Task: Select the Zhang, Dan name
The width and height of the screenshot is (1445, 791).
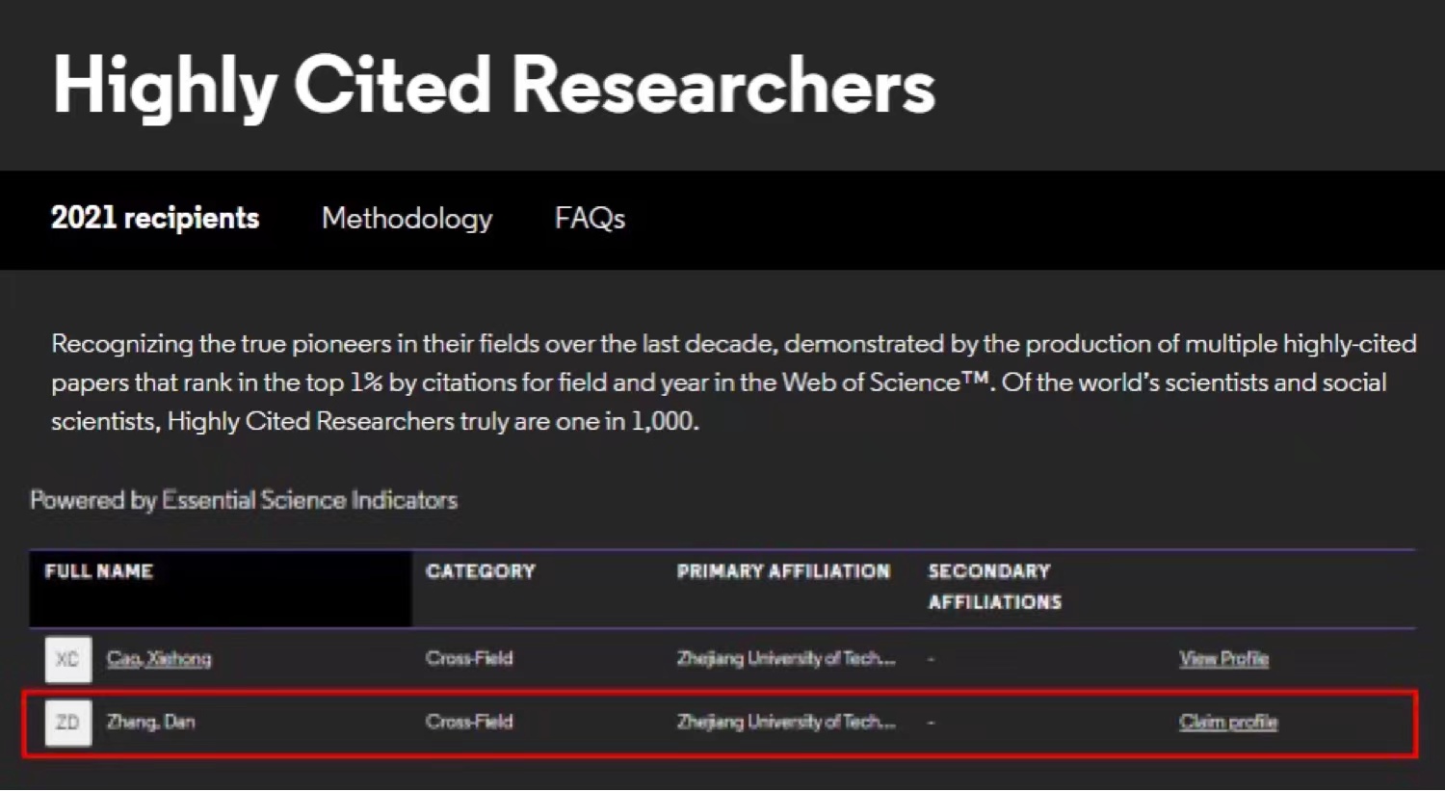Action: 151,722
